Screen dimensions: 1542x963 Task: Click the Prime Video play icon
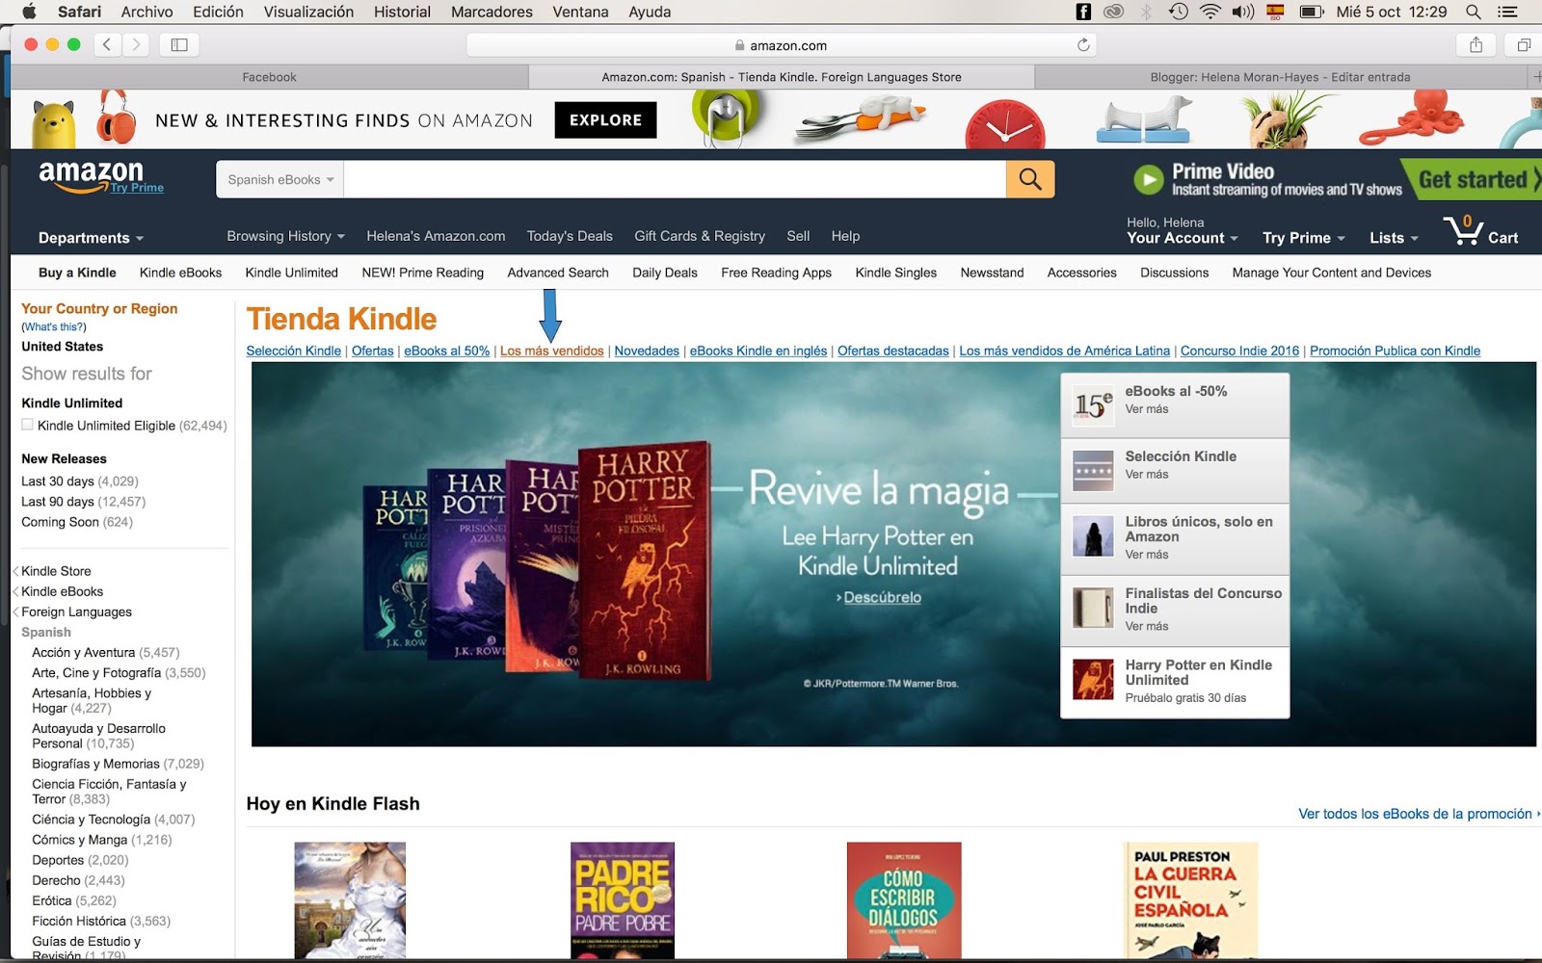[1148, 179]
